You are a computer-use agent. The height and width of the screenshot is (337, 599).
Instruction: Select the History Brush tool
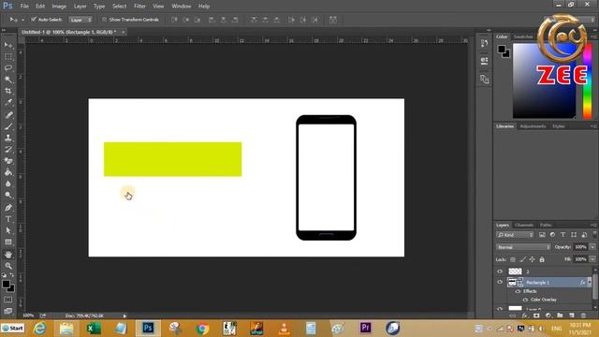coord(8,150)
